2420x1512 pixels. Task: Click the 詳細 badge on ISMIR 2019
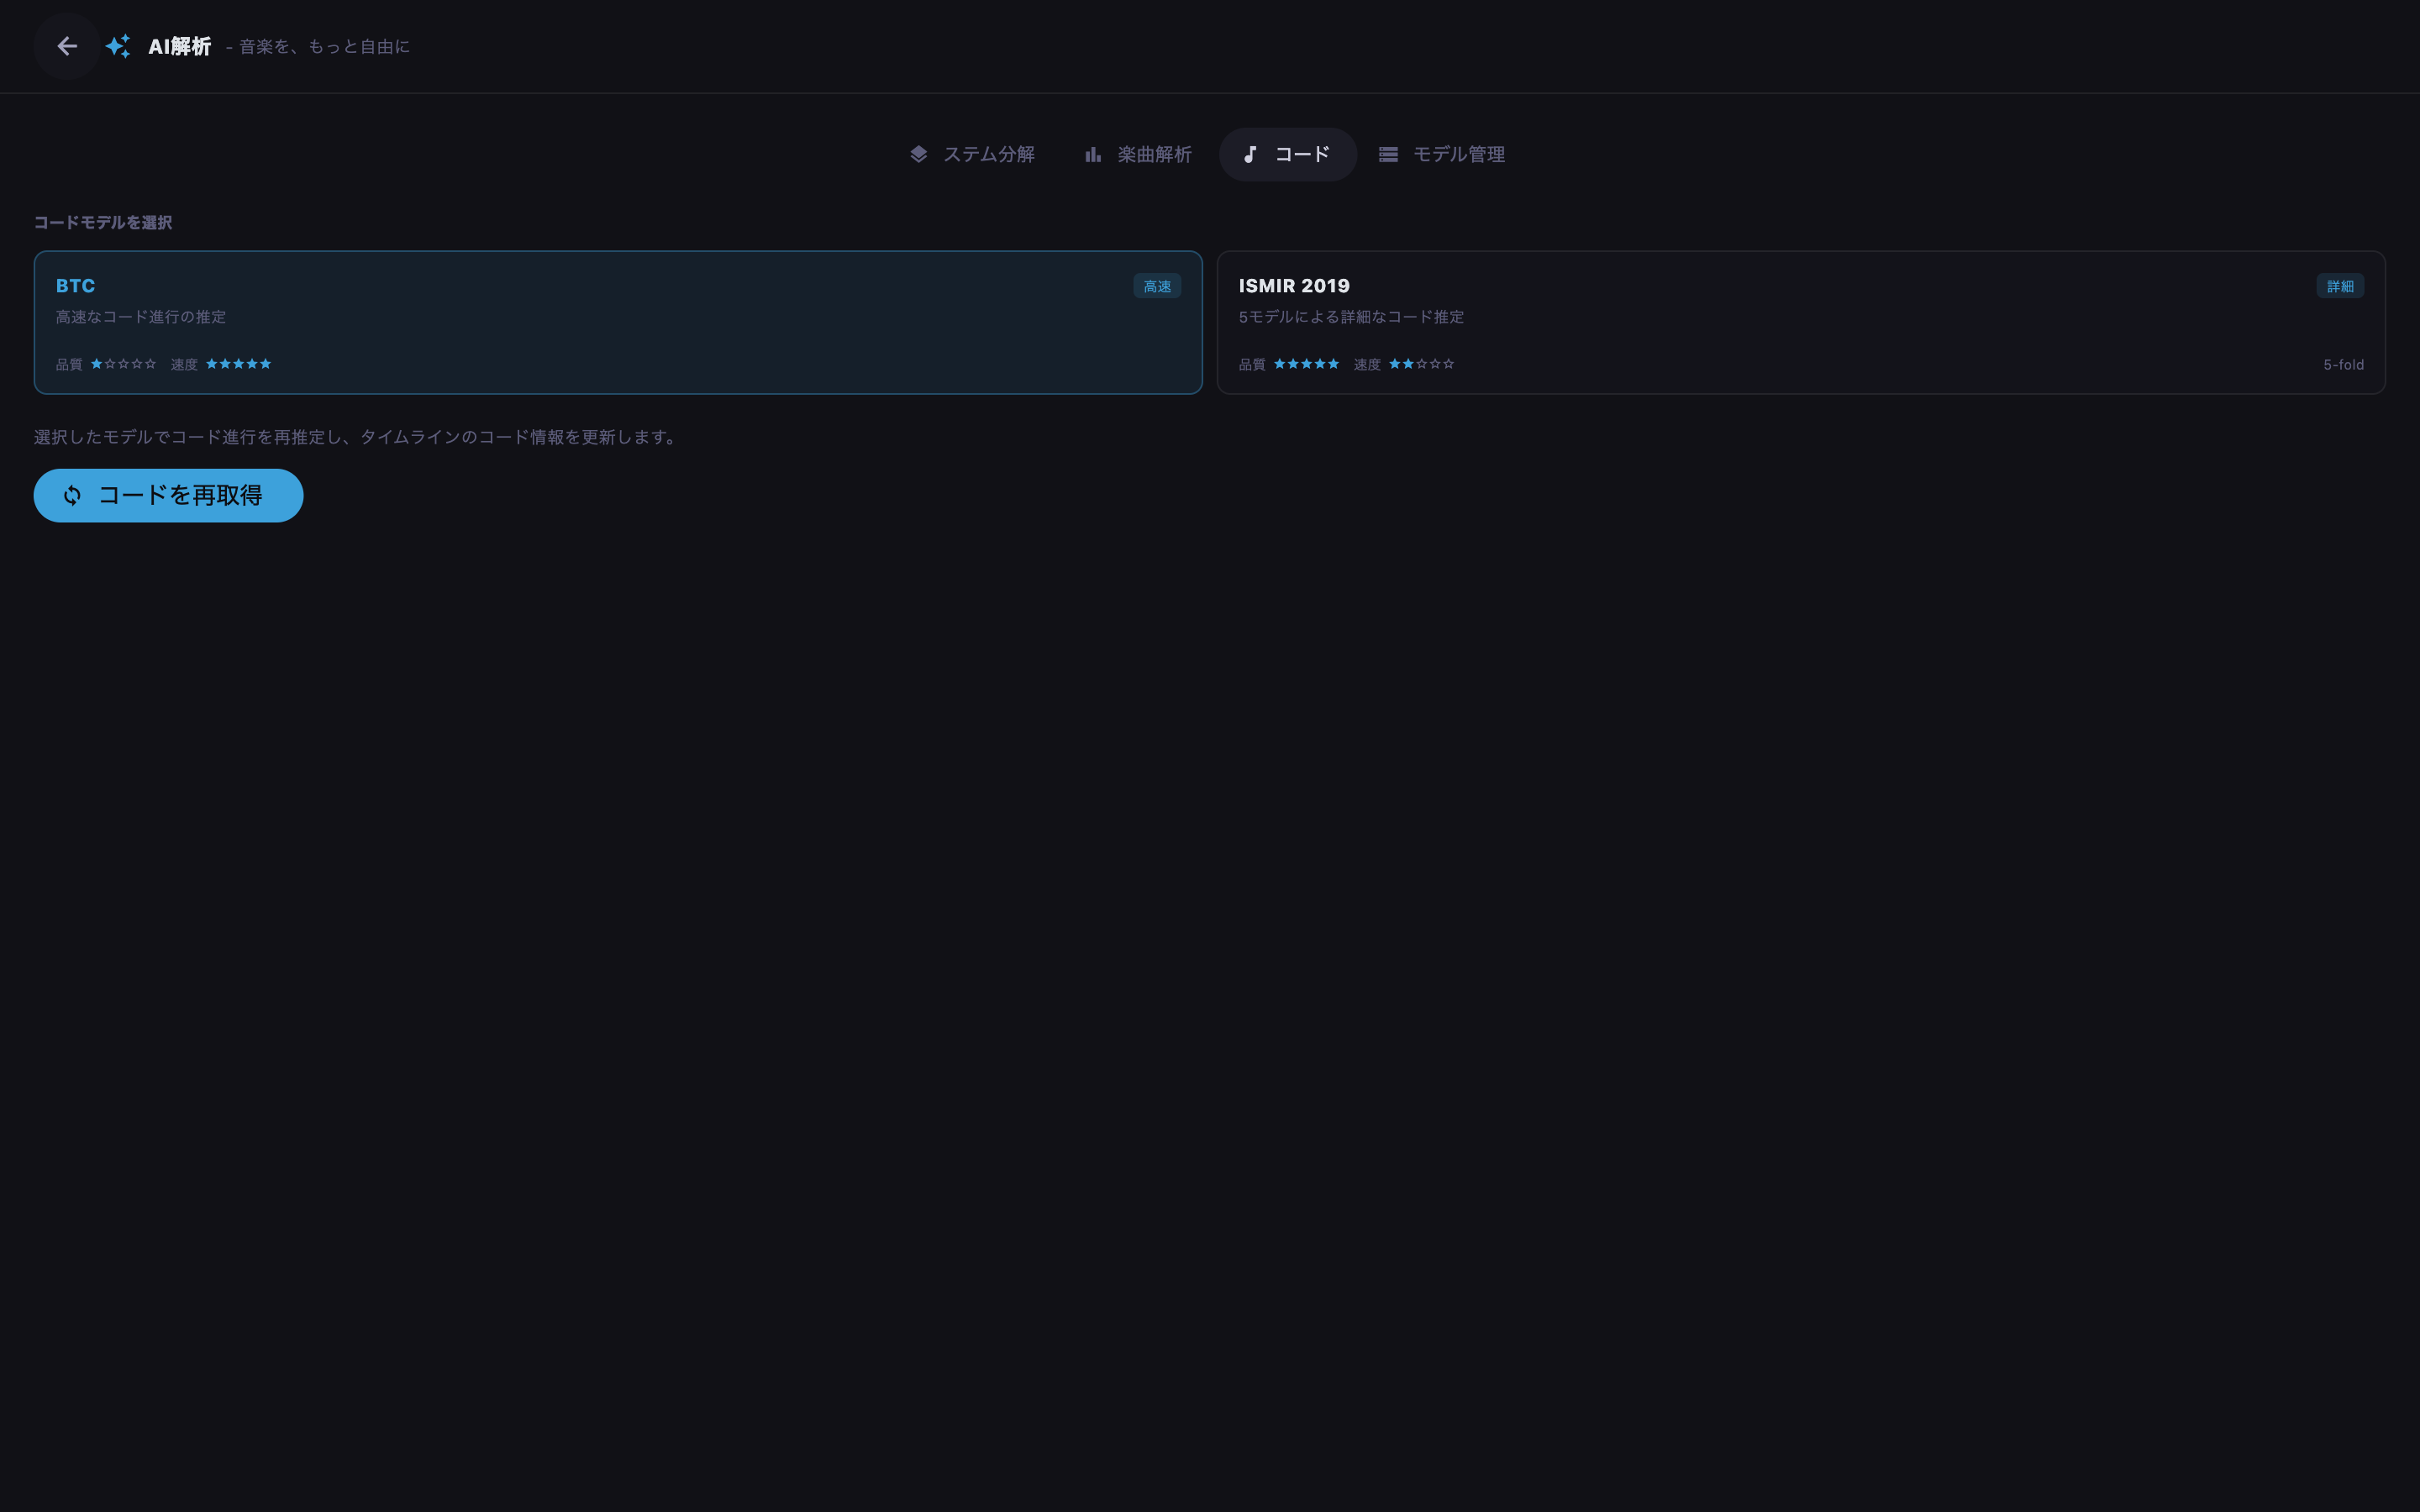[x=2340, y=286]
